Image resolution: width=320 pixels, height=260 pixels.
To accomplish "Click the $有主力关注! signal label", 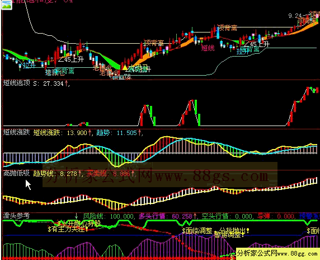I will coord(68,229).
